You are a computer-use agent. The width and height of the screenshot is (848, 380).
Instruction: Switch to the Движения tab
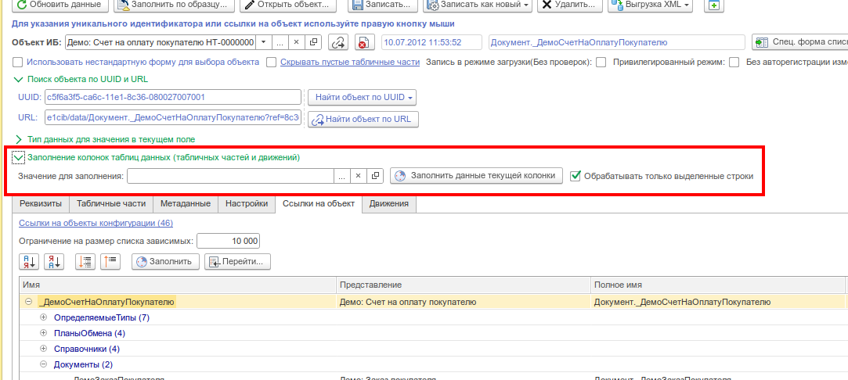point(389,204)
